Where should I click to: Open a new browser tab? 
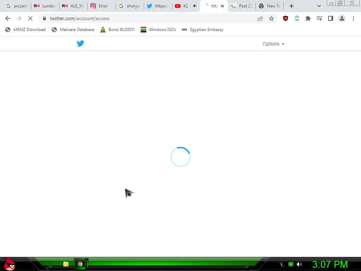pyautogui.click(x=292, y=6)
